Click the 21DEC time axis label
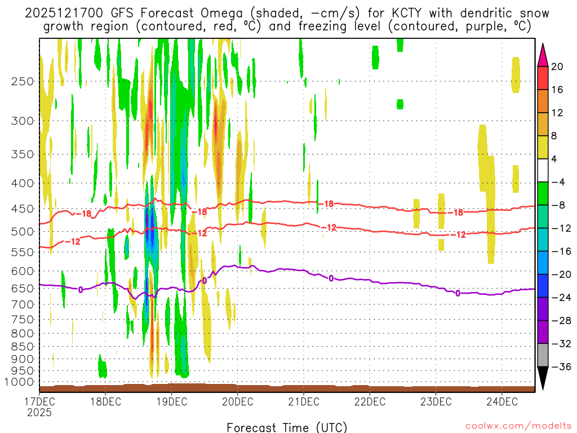This screenshot has height=433, width=577. [x=304, y=401]
